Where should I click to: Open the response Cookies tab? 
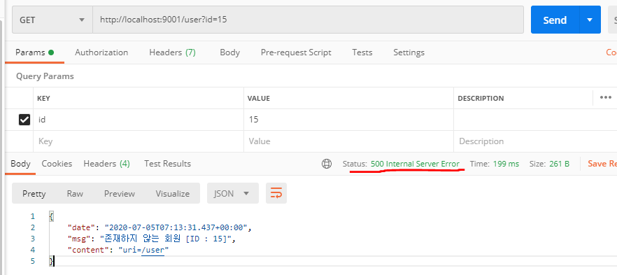(57, 164)
